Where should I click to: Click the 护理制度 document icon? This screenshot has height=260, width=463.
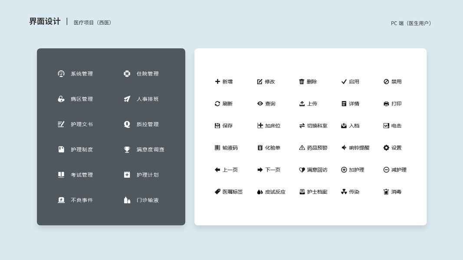[x=61, y=149]
